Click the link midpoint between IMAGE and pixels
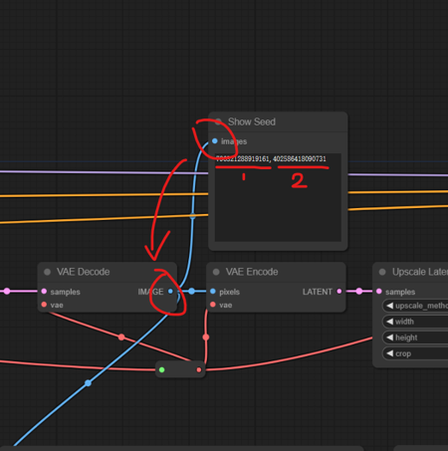The width and height of the screenshot is (448, 451). click(192, 292)
